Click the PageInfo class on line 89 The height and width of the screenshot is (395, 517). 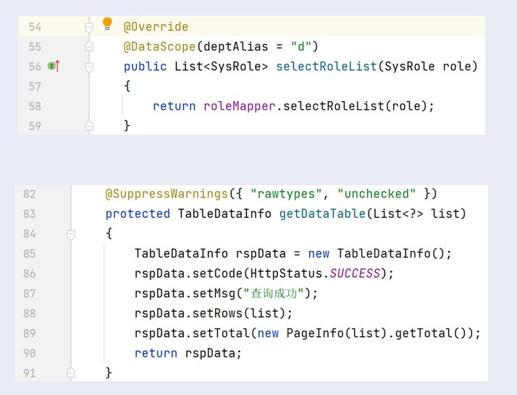pos(315,333)
